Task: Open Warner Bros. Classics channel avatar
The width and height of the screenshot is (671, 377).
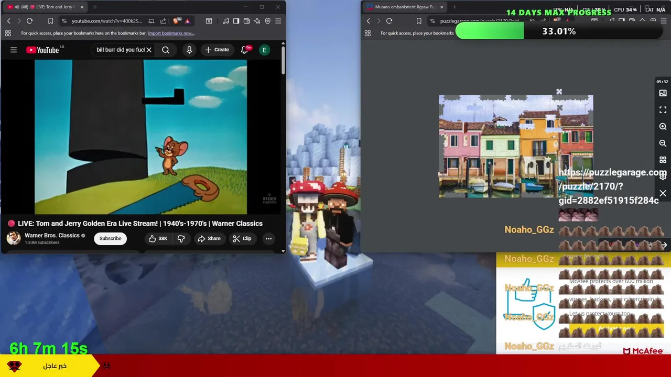Action: [14, 238]
